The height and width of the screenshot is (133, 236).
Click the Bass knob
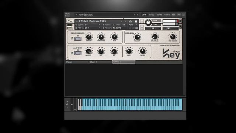[x=129, y=51]
